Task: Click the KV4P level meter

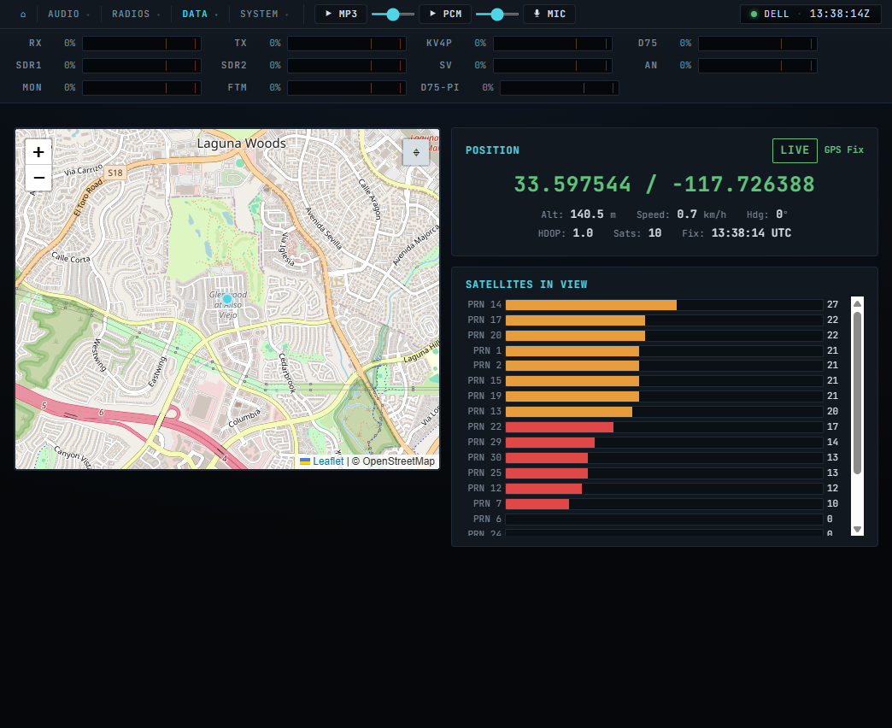Action: coord(553,44)
